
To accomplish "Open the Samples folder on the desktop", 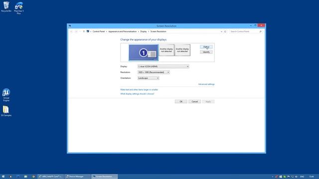I will click(6, 111).
